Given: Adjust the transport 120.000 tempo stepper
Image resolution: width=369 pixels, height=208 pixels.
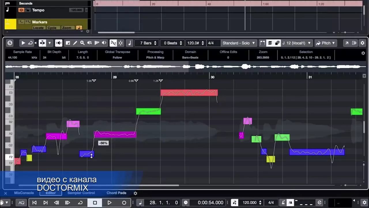Looking at the screenshot, I should tap(260, 203).
